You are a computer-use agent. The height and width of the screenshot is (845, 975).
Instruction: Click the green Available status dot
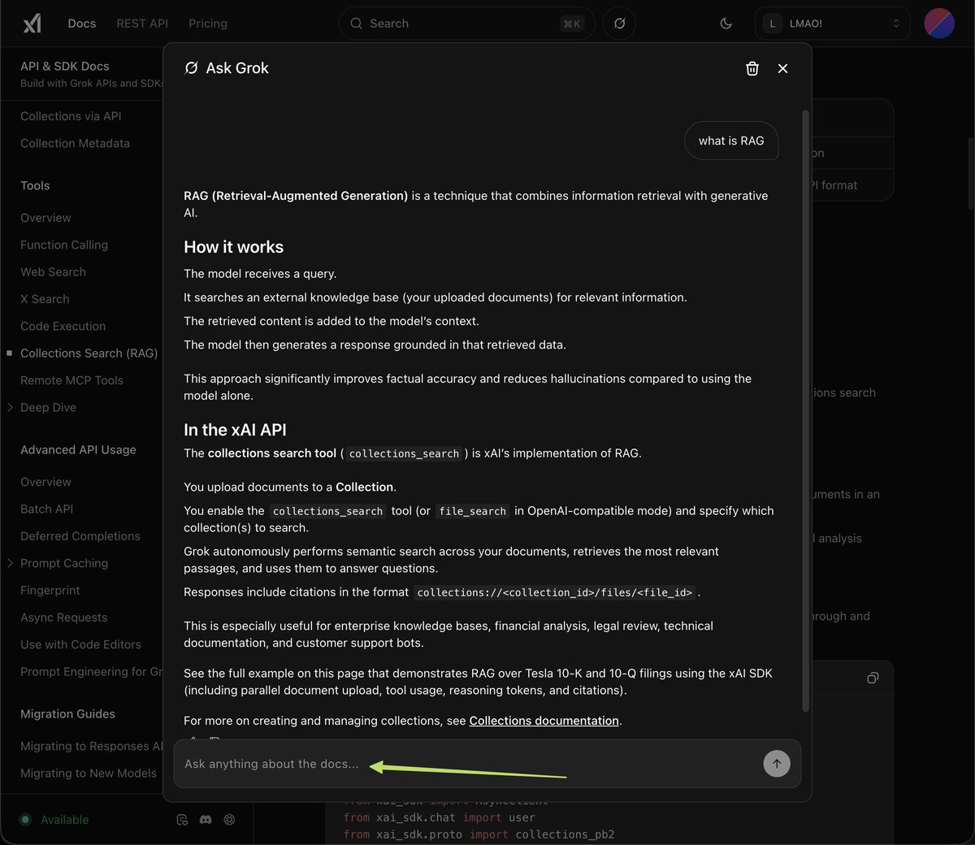click(25, 820)
